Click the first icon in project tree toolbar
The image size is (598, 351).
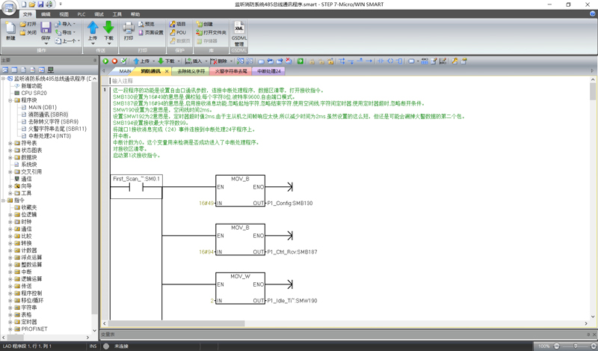pyautogui.click(x=5, y=70)
